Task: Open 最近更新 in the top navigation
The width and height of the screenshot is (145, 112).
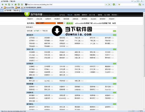Action: [x=77, y=15]
